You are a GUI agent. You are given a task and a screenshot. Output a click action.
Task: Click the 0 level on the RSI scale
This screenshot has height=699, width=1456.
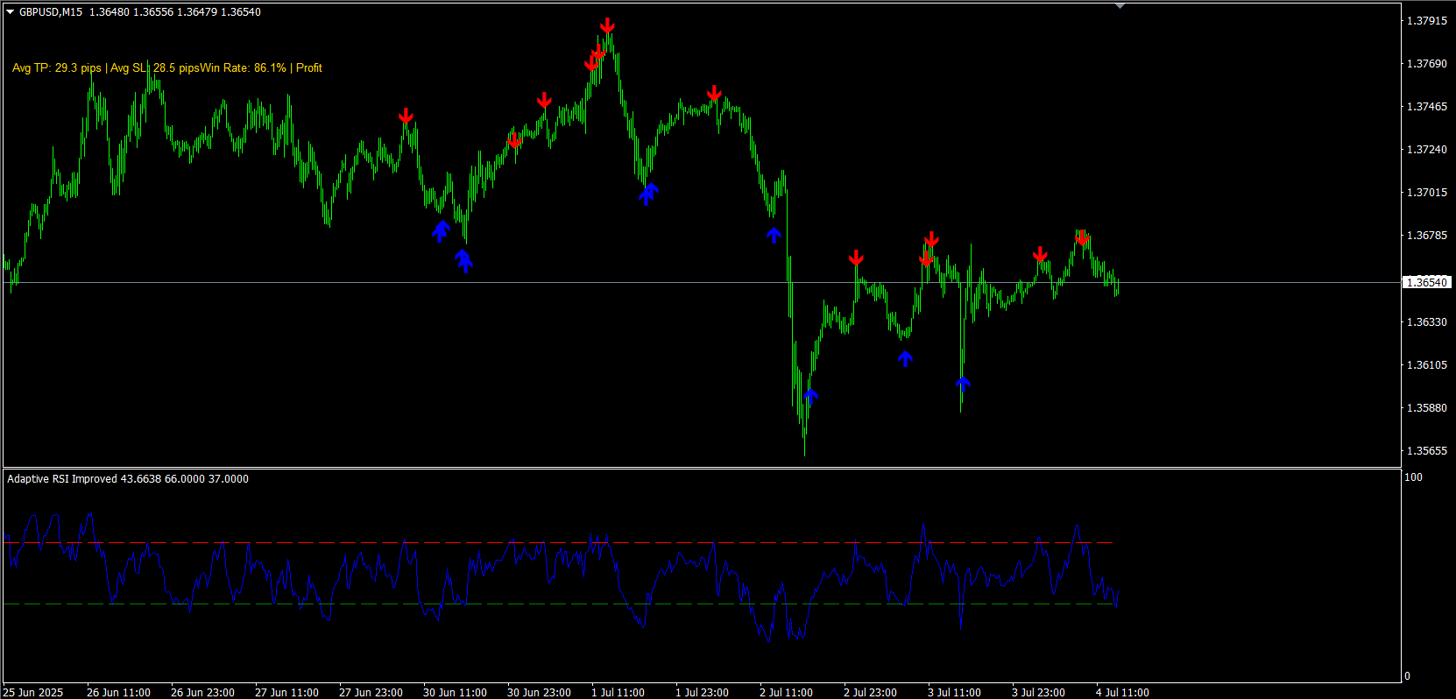1408,675
